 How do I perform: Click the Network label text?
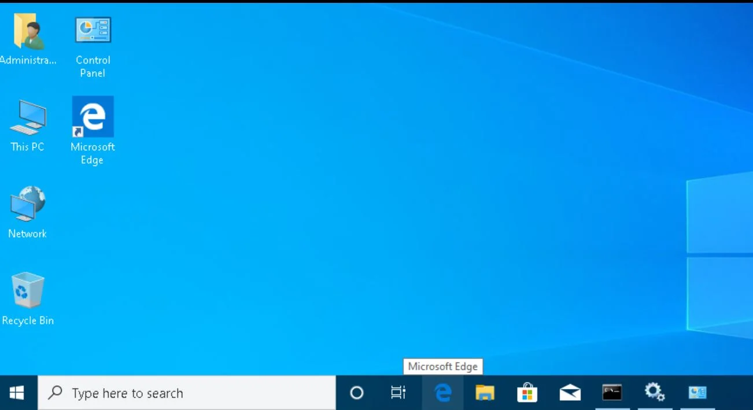tap(27, 234)
